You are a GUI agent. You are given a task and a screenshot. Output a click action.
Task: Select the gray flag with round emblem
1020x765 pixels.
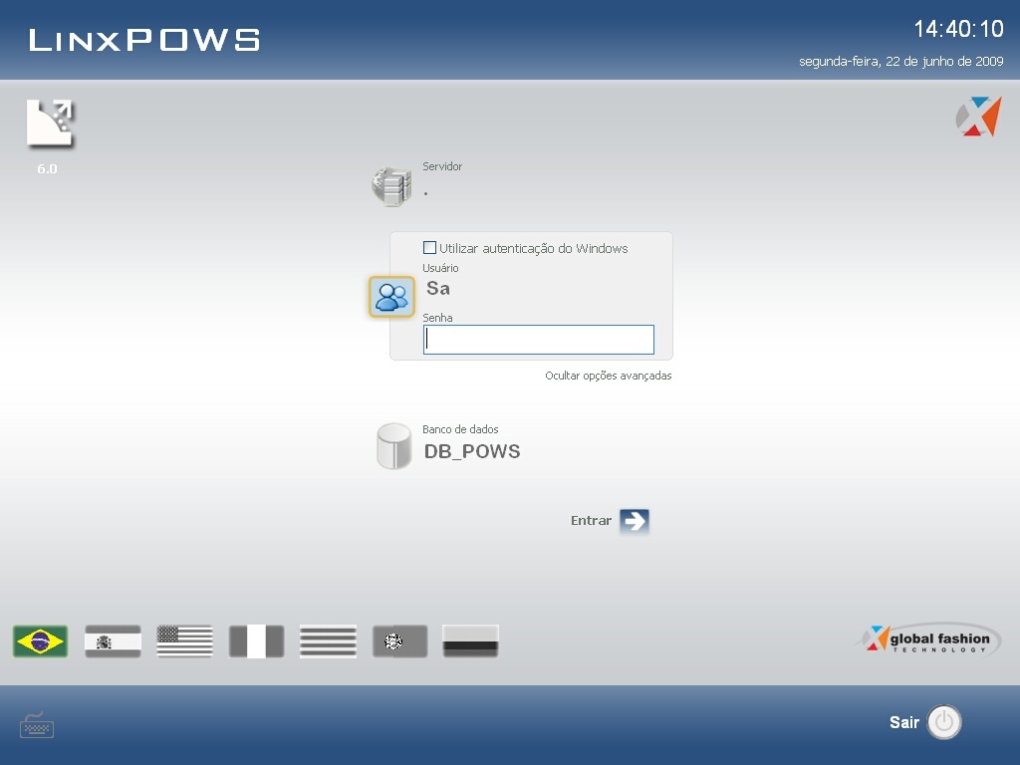(x=400, y=641)
